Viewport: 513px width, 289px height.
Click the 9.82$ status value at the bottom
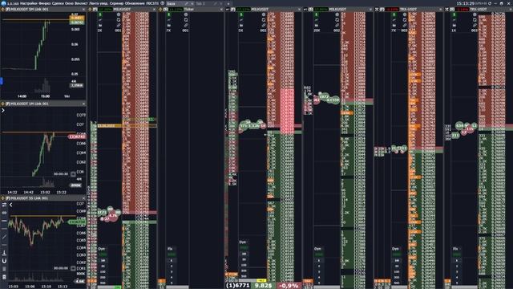tap(264, 286)
